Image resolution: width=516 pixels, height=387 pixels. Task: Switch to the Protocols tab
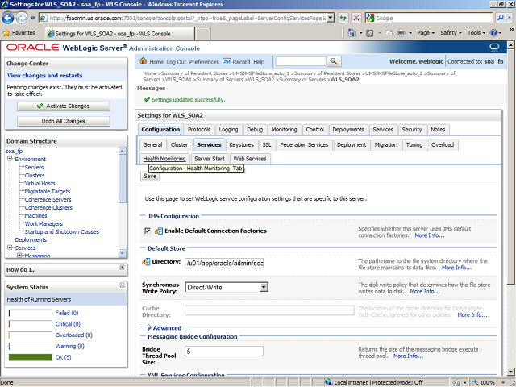point(199,129)
